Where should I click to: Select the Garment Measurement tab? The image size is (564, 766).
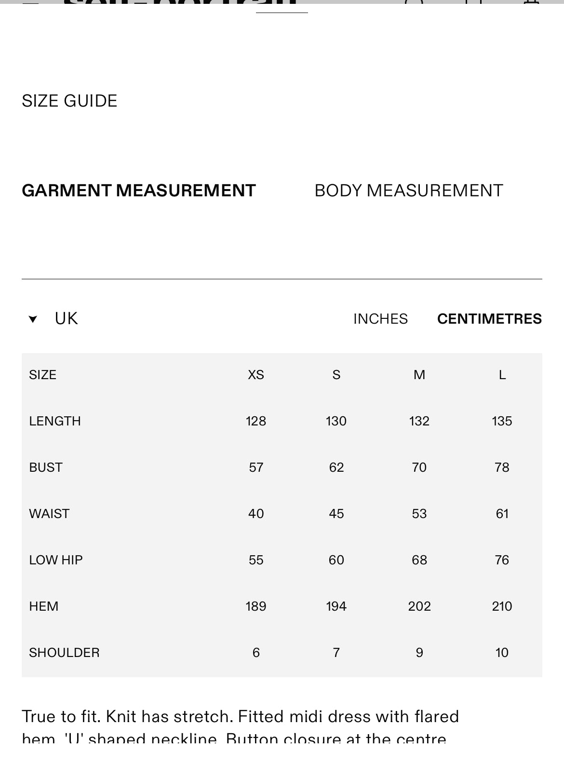138,191
